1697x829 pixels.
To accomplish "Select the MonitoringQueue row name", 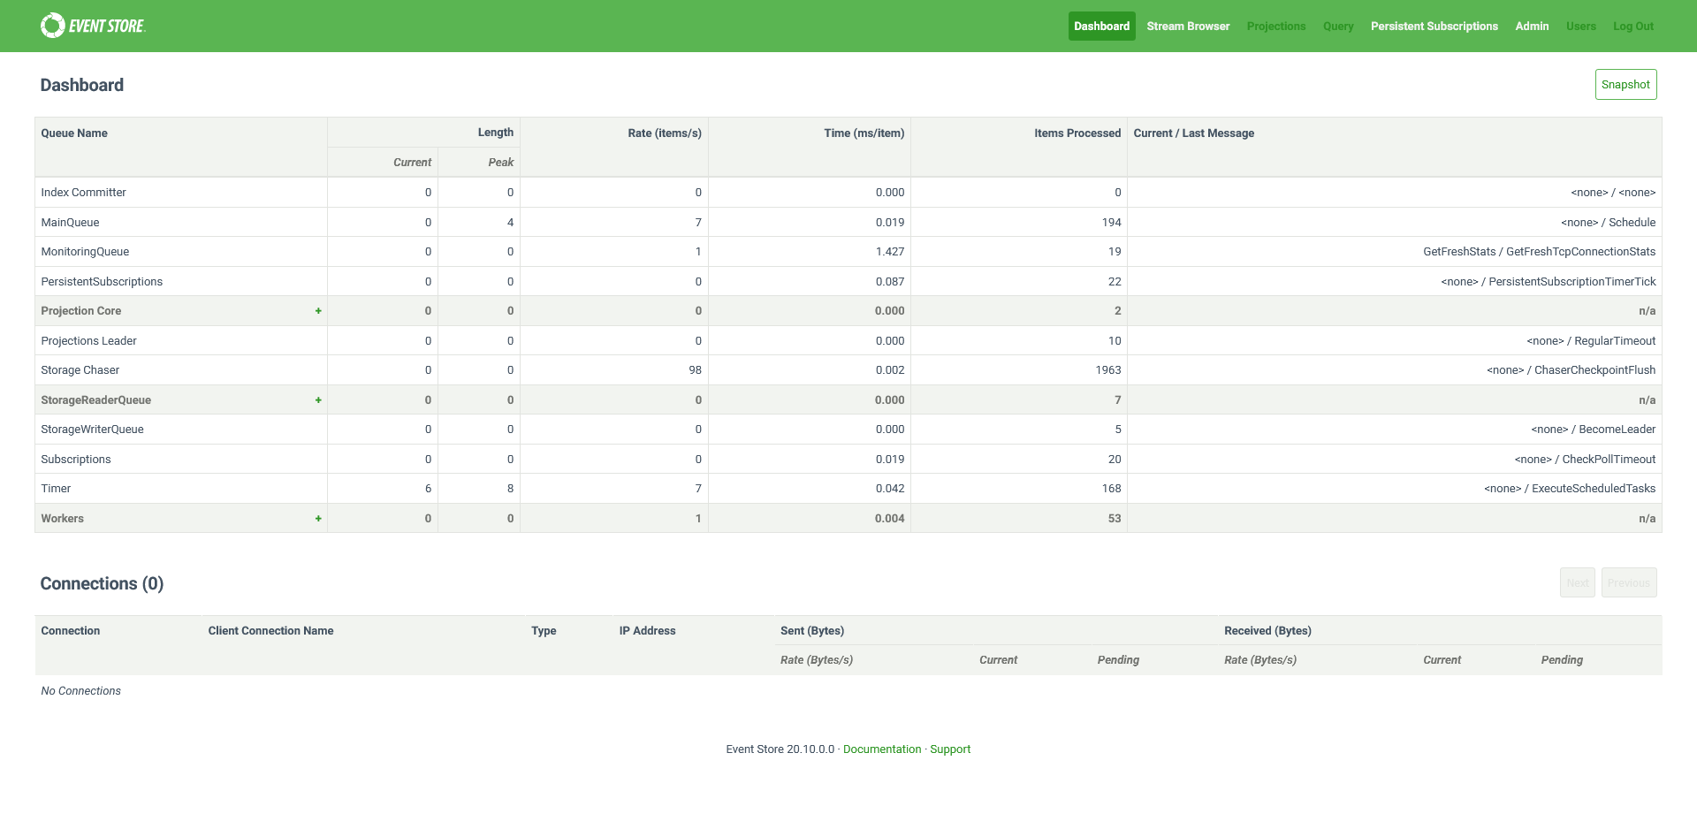I will tap(85, 252).
